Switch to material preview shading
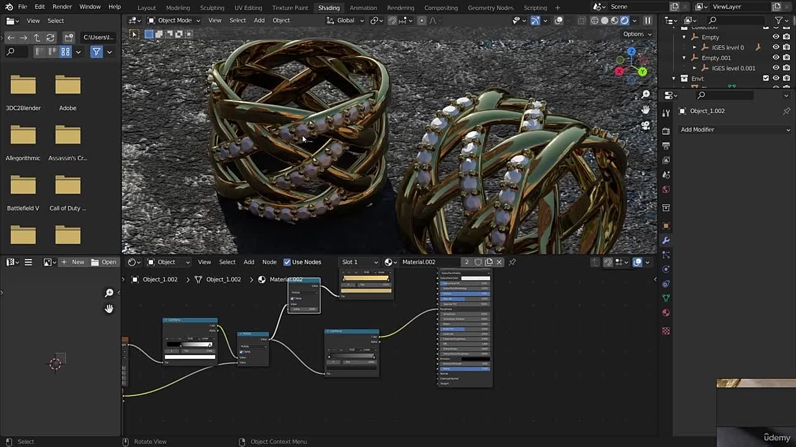This screenshot has width=796, height=447. tap(614, 20)
